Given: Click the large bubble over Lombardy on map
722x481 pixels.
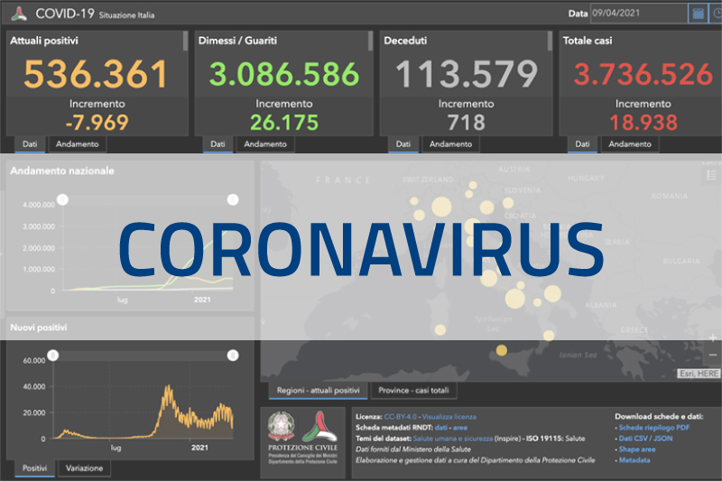Looking at the screenshot, I should click(x=441, y=207).
